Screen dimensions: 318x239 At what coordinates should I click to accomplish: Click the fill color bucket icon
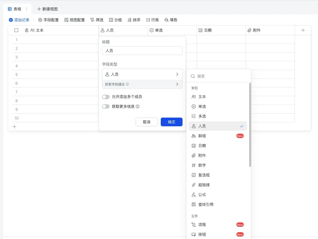tap(166, 20)
